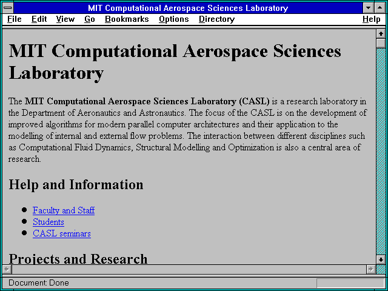Maximize the window with the up-arrow button
Image resolution: width=388 pixels, height=291 pixels.
click(380, 8)
